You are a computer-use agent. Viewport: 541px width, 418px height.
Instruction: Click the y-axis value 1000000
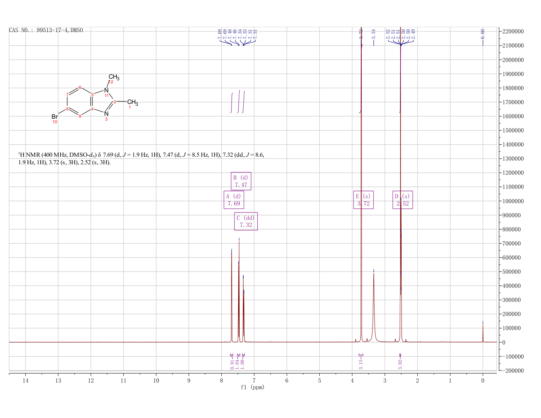click(x=513, y=201)
